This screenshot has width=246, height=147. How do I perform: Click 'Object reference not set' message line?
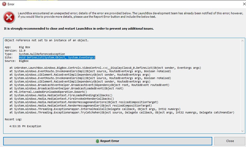tap(47, 40)
